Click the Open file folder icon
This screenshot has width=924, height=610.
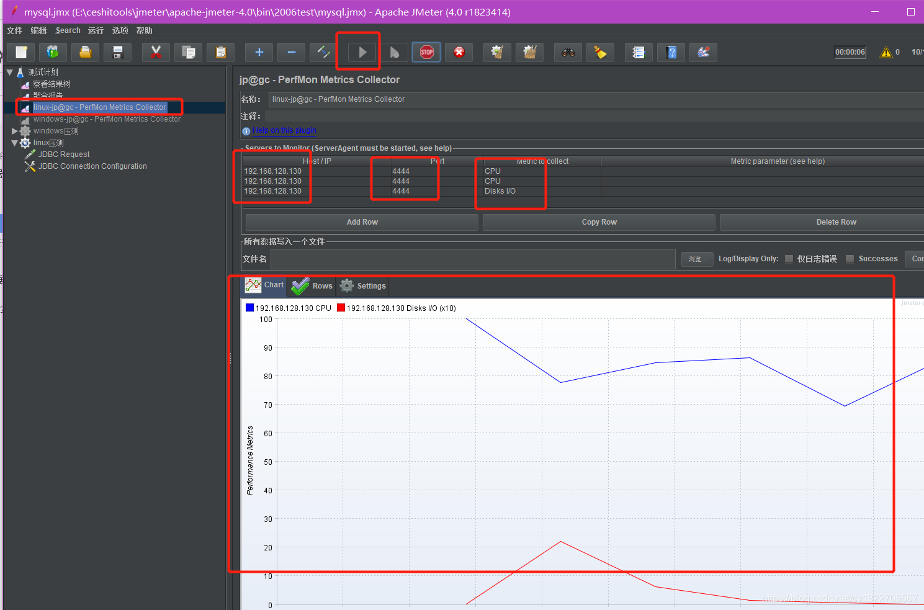pos(86,52)
